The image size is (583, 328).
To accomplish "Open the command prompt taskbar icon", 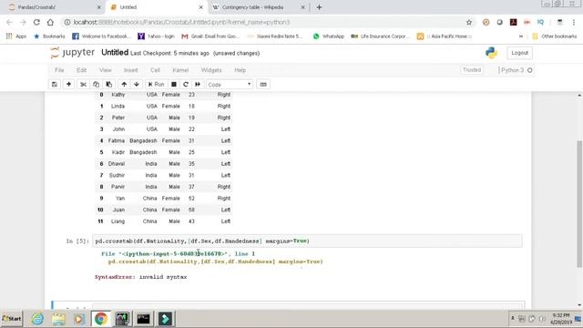I will (x=143, y=319).
